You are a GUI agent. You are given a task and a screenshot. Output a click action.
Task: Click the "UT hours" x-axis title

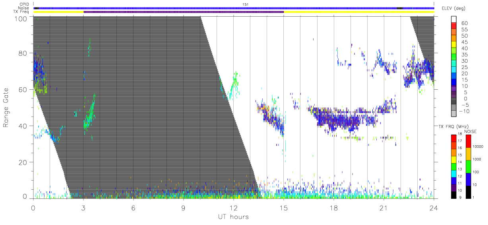click(233, 217)
